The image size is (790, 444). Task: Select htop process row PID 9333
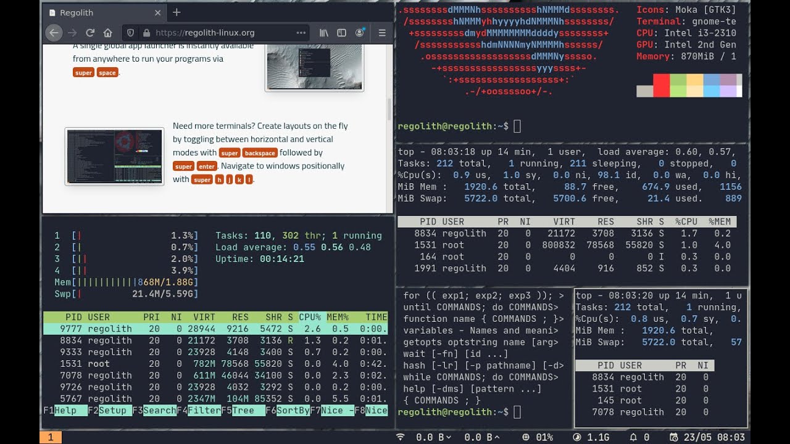click(x=215, y=352)
